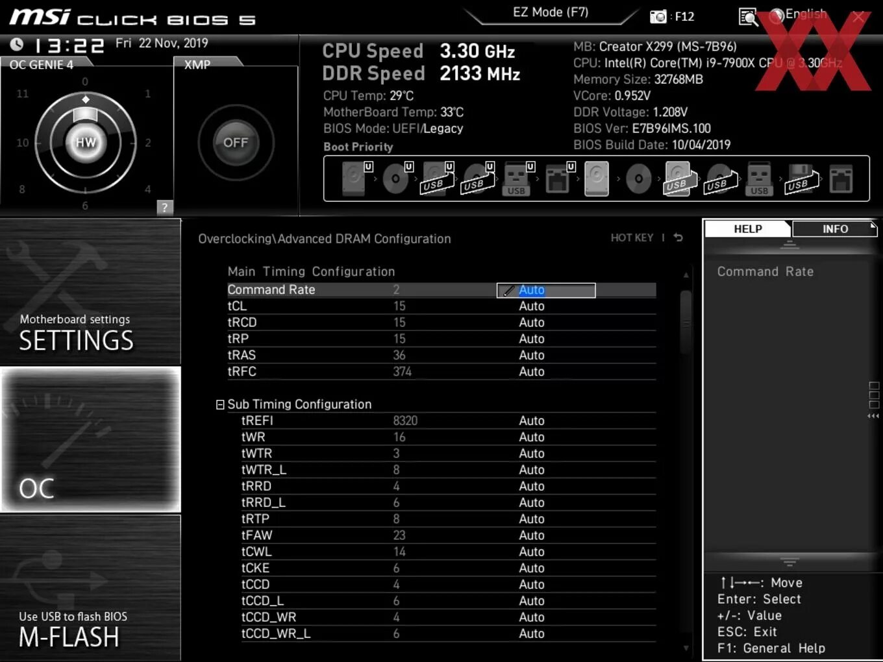Select the legacy network boot icon without U badge

tap(841, 179)
